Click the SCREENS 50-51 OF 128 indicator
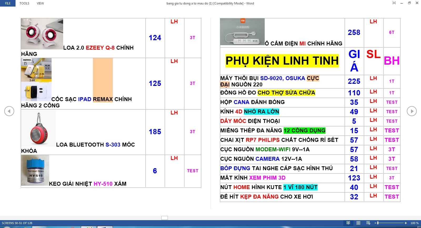 pyautogui.click(x=17, y=223)
